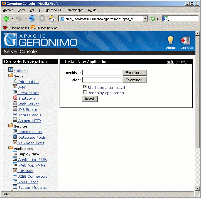201x198 pixels.
Task: Collapse the Services folder in navigation
Action: point(11,125)
